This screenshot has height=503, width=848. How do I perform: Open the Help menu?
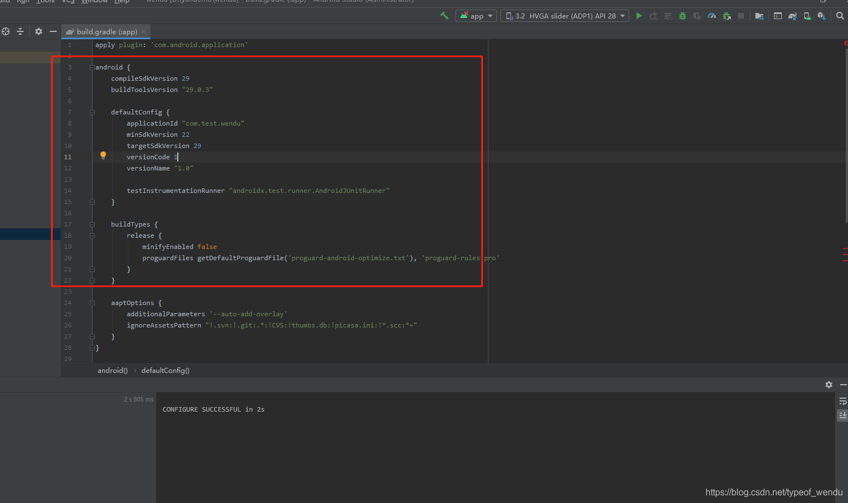(122, 2)
